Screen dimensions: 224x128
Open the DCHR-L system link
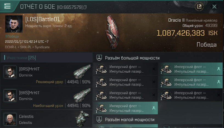click(11, 47)
